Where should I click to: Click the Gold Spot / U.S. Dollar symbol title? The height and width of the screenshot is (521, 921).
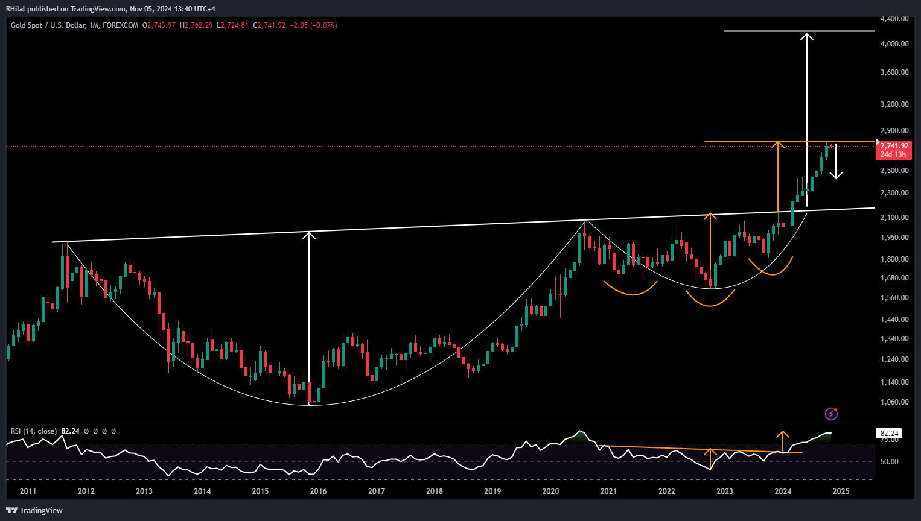coord(48,25)
